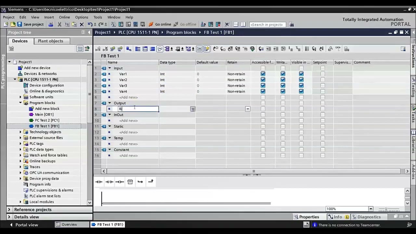The height and width of the screenshot is (234, 416).
Task: Open the Online menu
Action: pyautogui.click(x=64, y=17)
